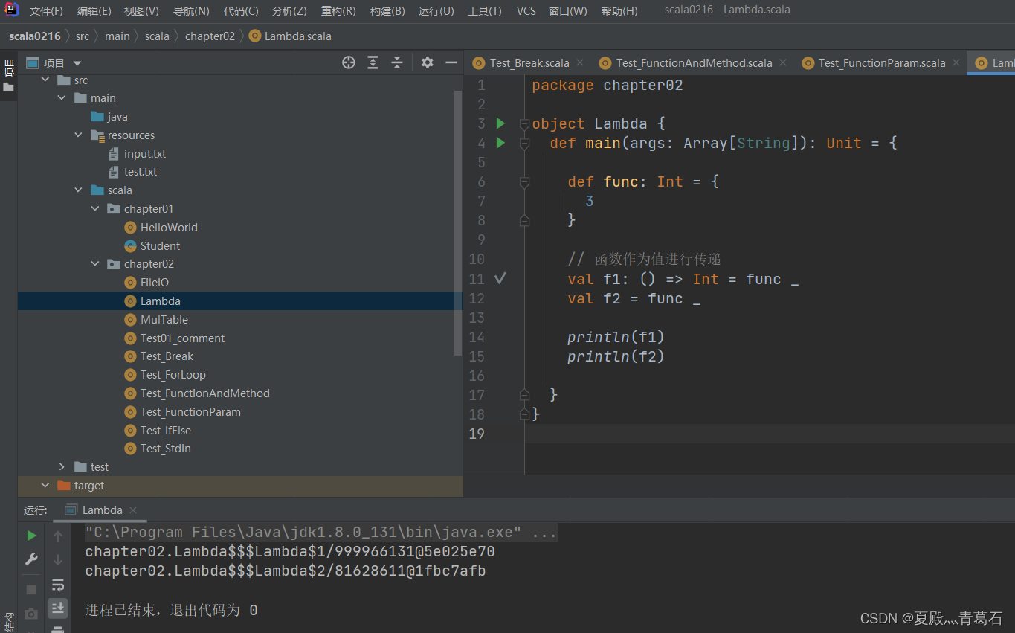The width and height of the screenshot is (1015, 633).
Task: Collapse the main folder in tree
Action: [x=62, y=98]
